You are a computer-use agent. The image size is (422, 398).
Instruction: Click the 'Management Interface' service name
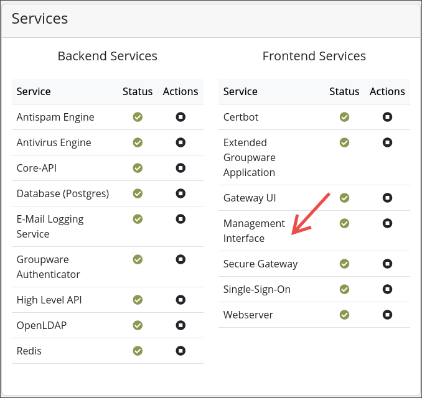[x=254, y=231]
